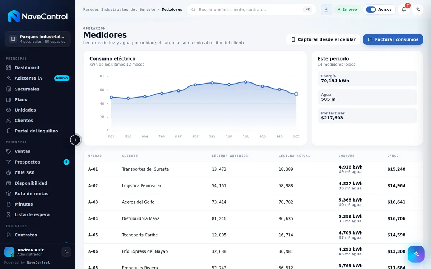Click current reading 78,782
The image size is (431, 269).
tap(286, 202)
